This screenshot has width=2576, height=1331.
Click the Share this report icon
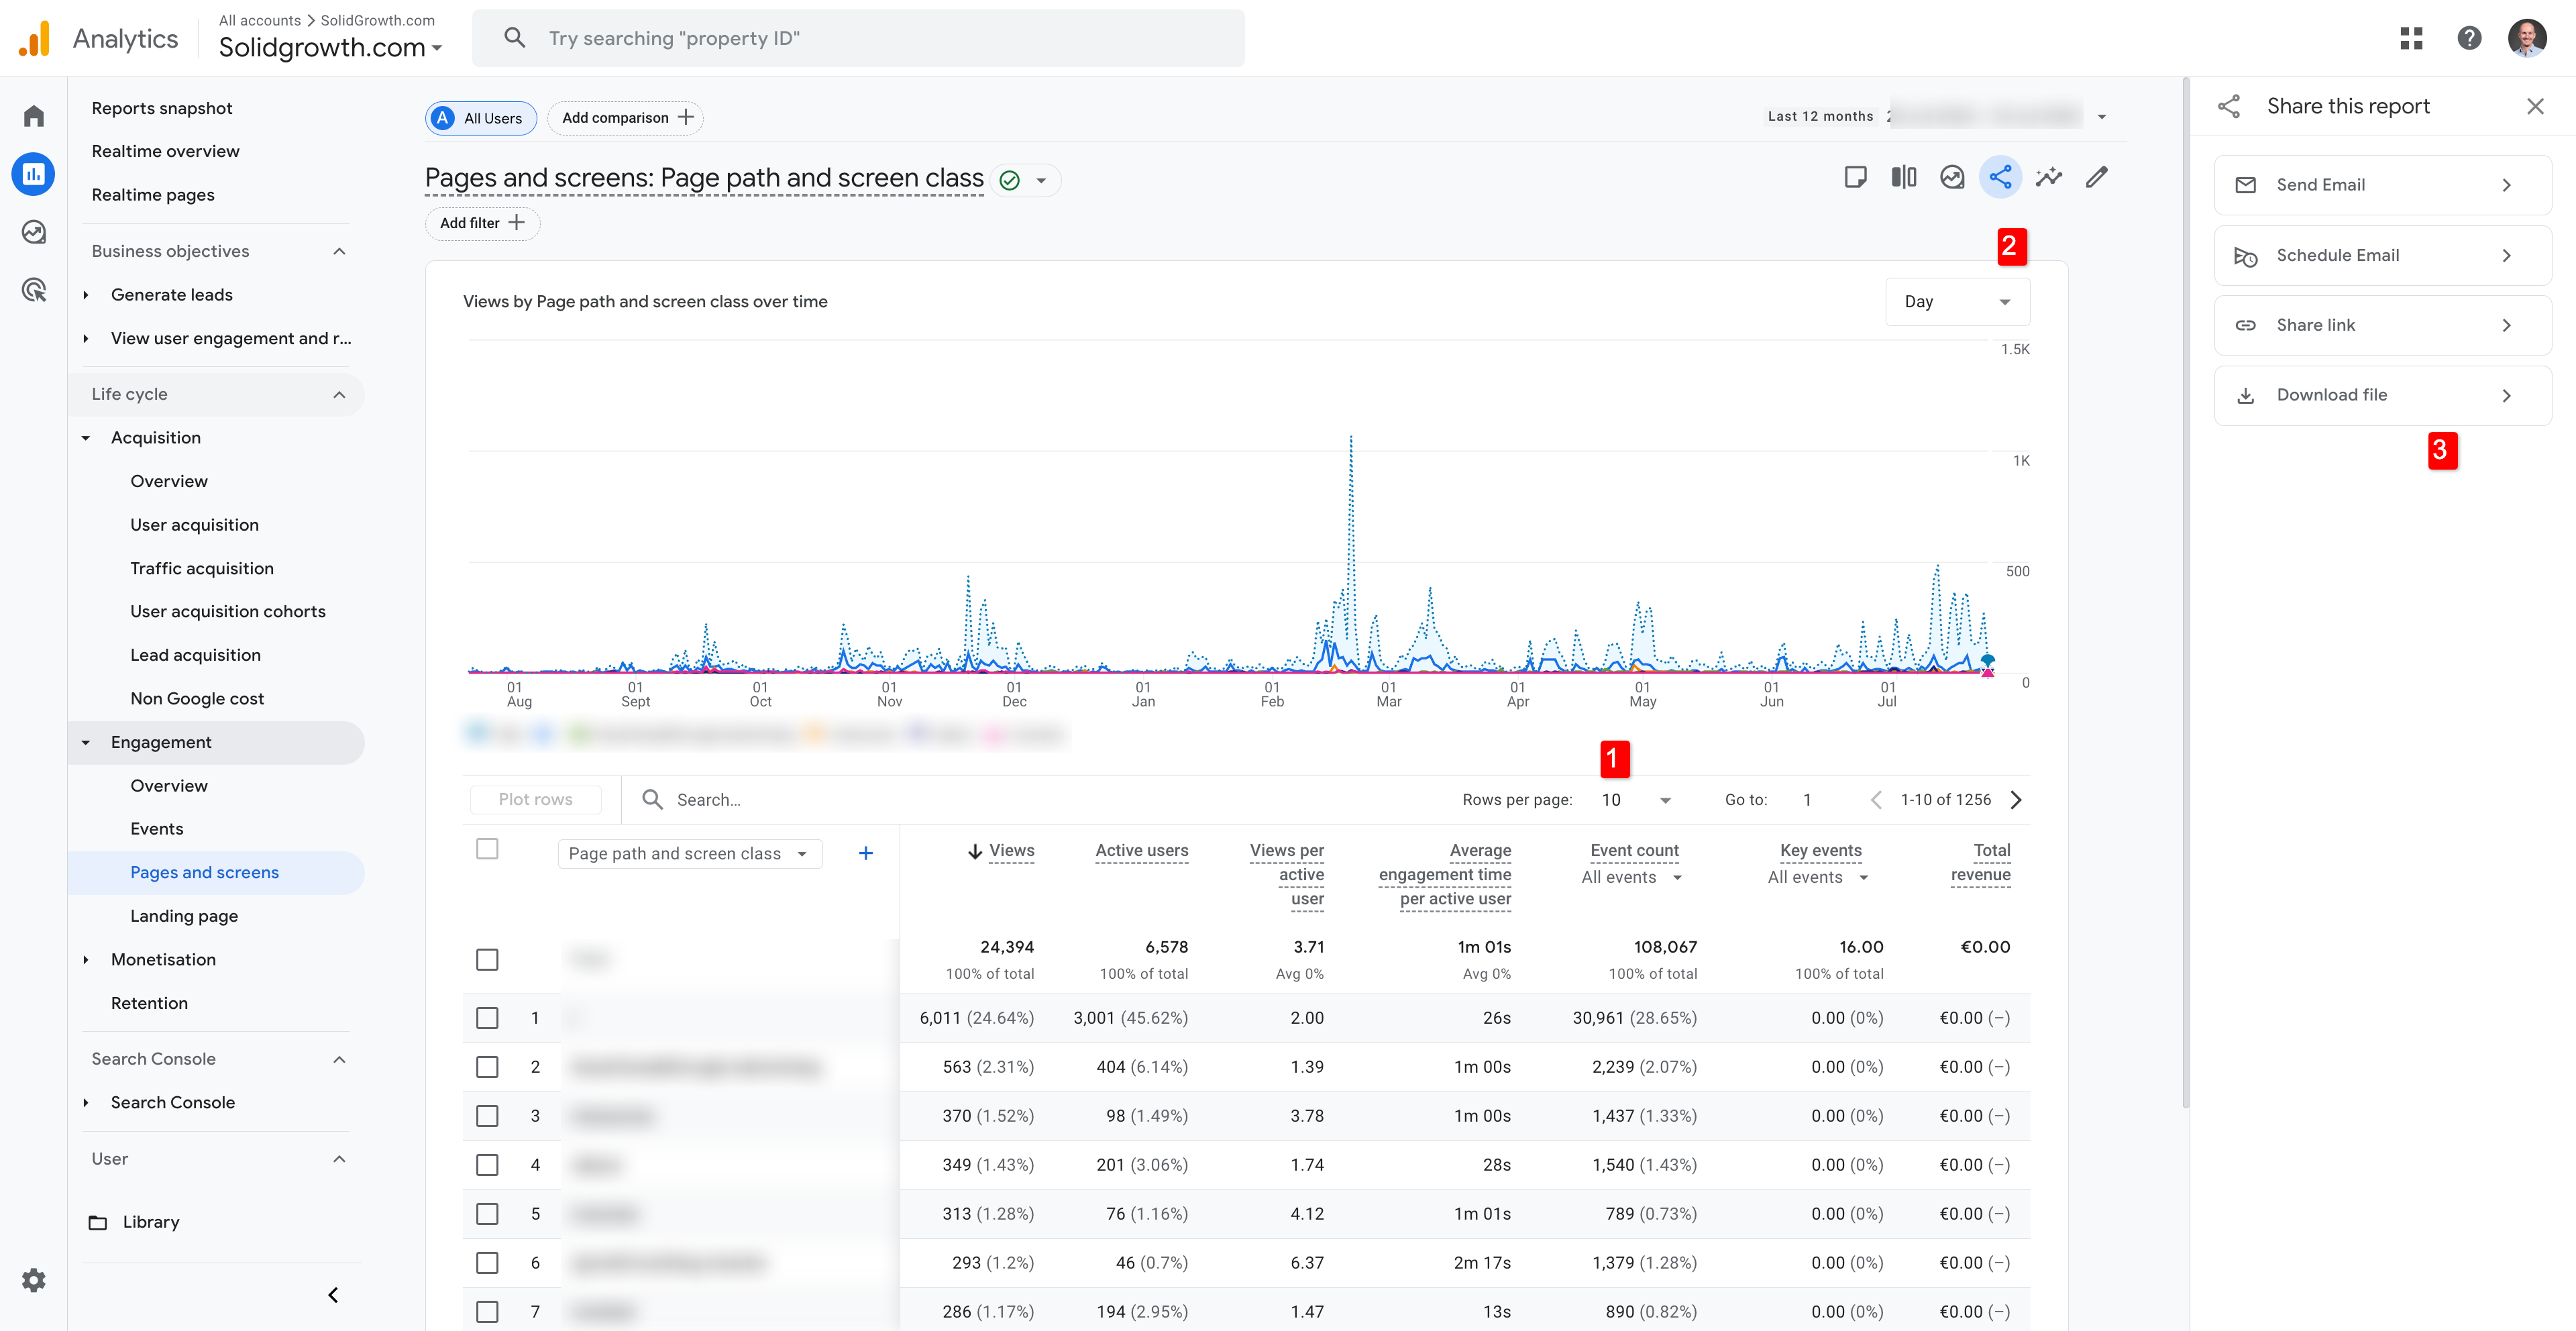tap(2000, 178)
